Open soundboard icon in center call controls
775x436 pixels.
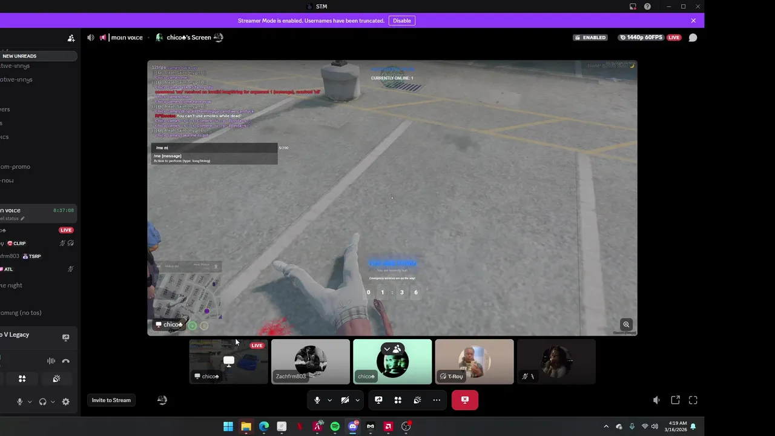tap(417, 400)
